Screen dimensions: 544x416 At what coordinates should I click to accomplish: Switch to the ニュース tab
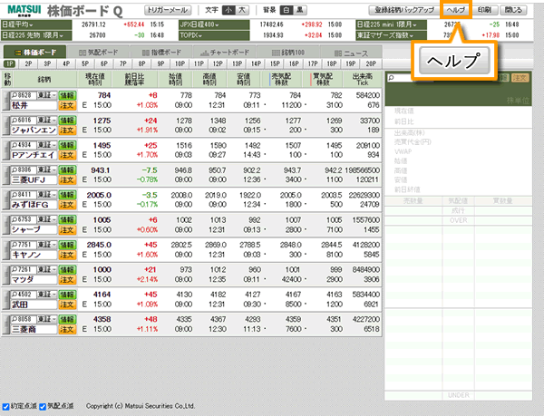[x=351, y=53]
